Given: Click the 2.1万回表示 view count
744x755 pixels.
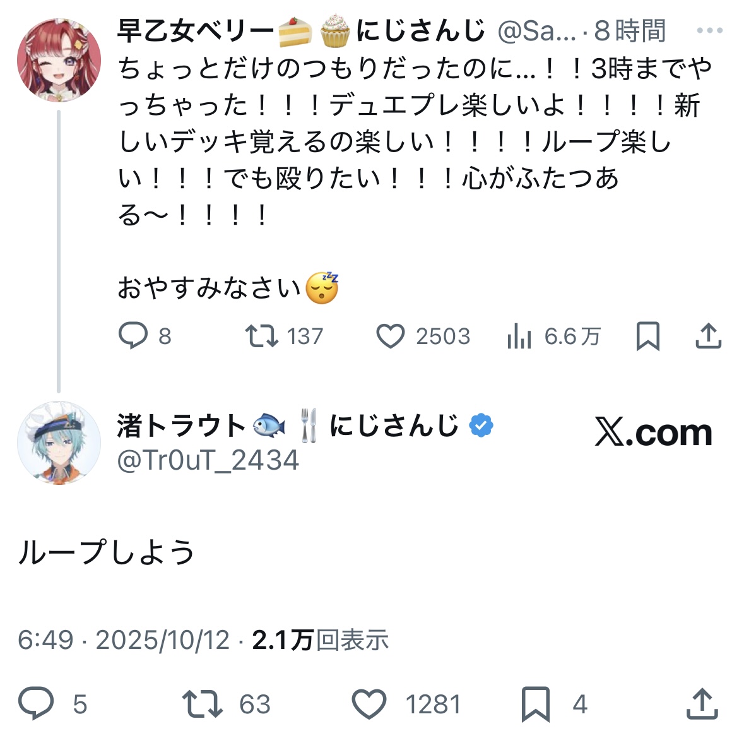Looking at the screenshot, I should coord(320,640).
